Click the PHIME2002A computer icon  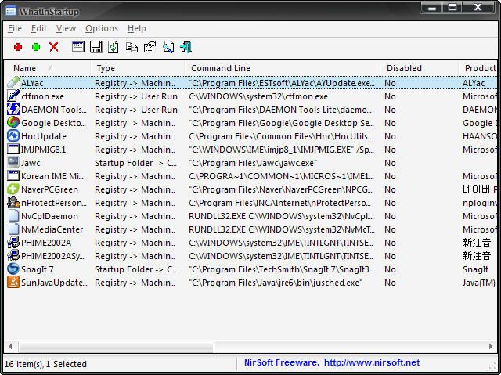13,243
